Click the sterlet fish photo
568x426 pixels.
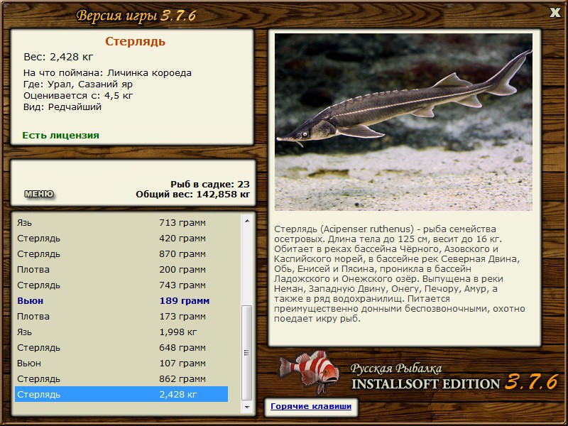[x=403, y=122]
